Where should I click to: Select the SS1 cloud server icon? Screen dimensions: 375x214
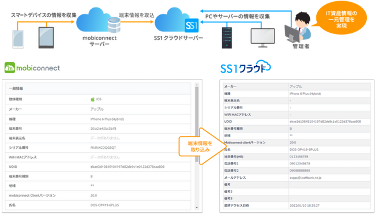[x=177, y=20]
